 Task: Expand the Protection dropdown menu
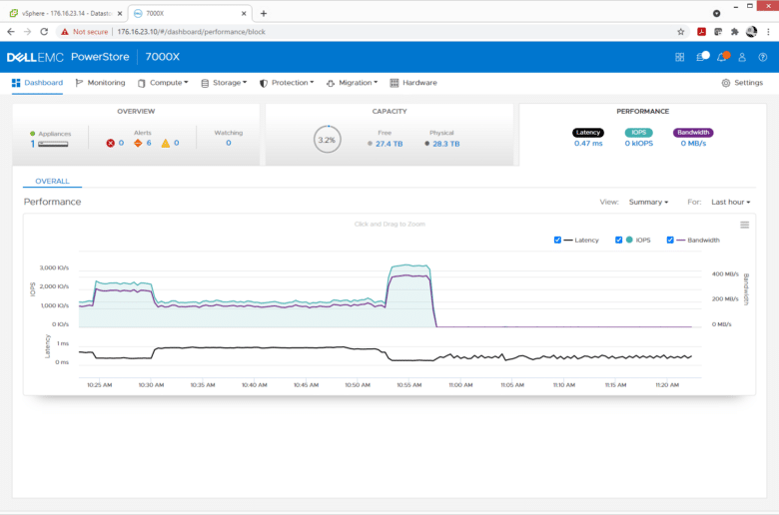[x=287, y=83]
